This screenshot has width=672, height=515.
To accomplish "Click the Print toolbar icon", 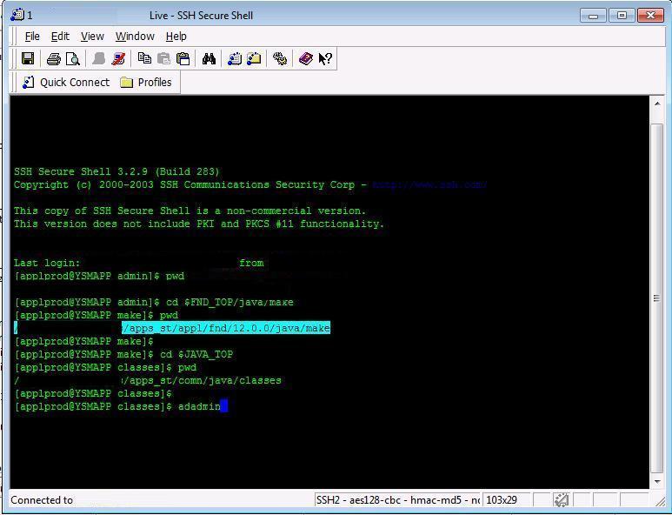I will click(54, 58).
